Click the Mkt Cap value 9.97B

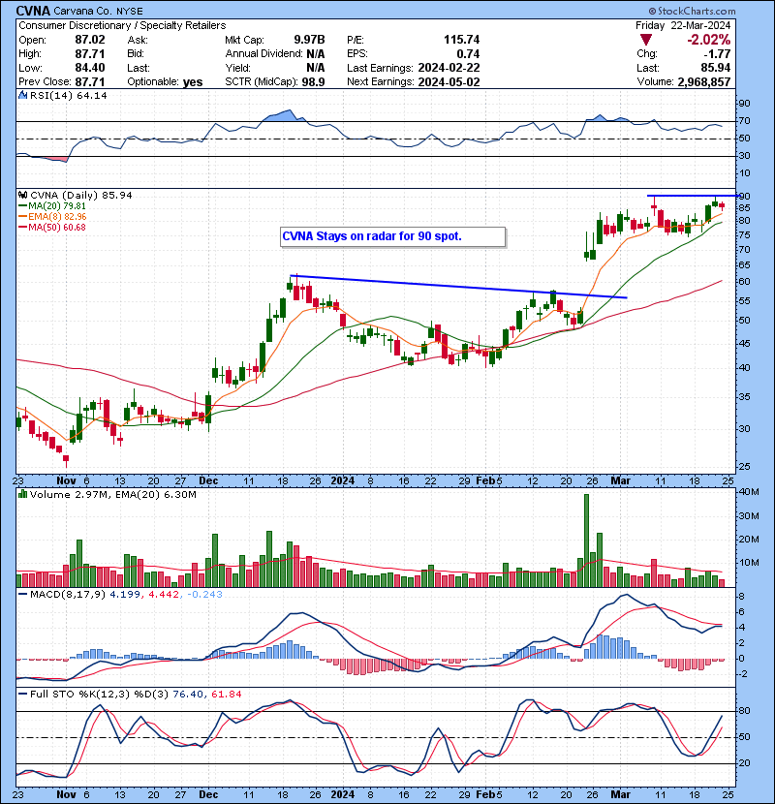pos(309,40)
